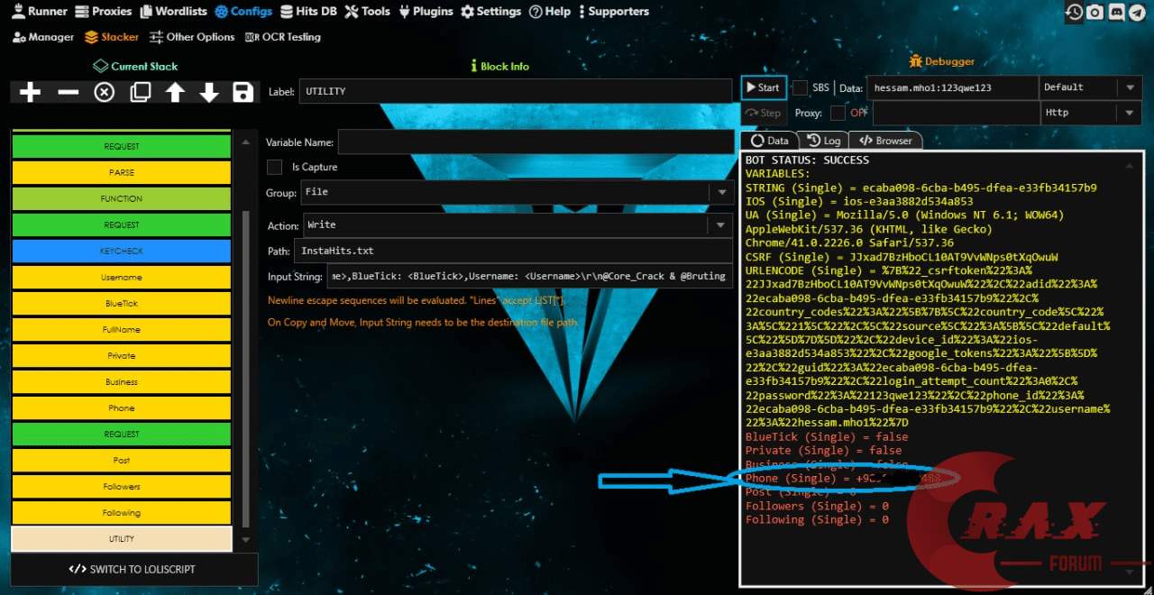This screenshot has height=595, width=1154.
Task: Select the Business parse block
Action: 121,381
